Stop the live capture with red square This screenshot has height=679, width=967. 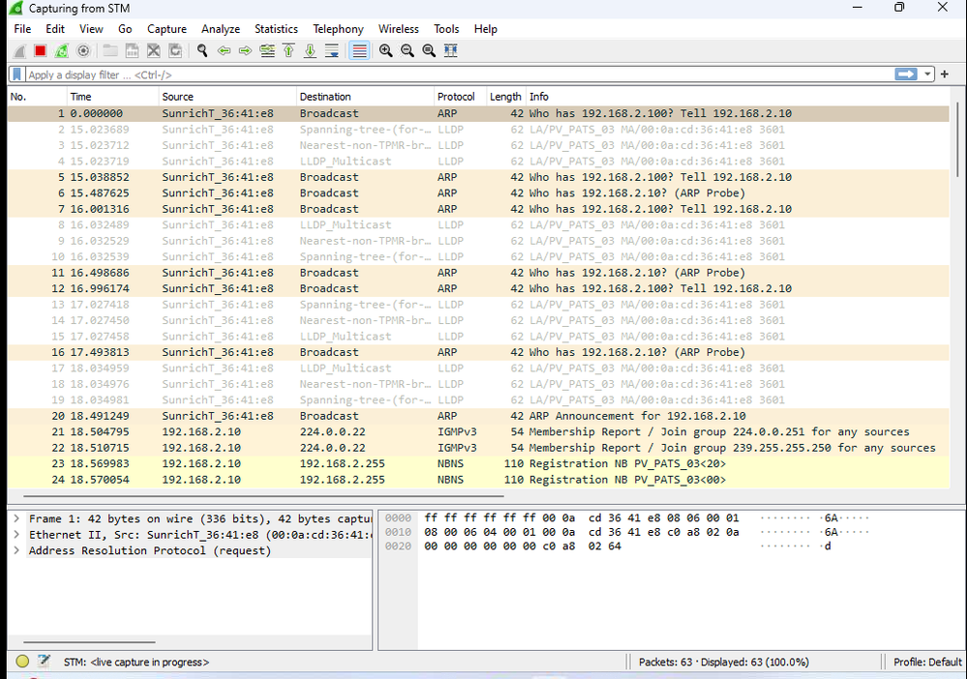[x=41, y=51]
